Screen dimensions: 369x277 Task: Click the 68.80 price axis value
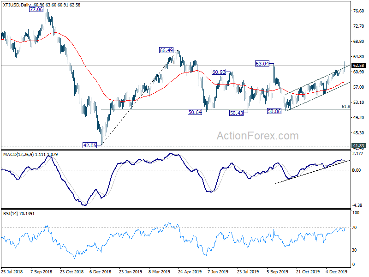(359, 42)
